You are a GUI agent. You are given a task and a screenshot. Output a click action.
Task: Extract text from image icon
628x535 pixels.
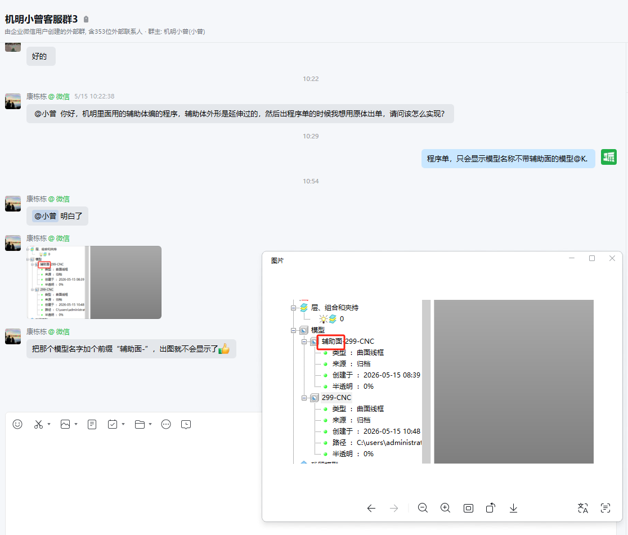point(605,508)
